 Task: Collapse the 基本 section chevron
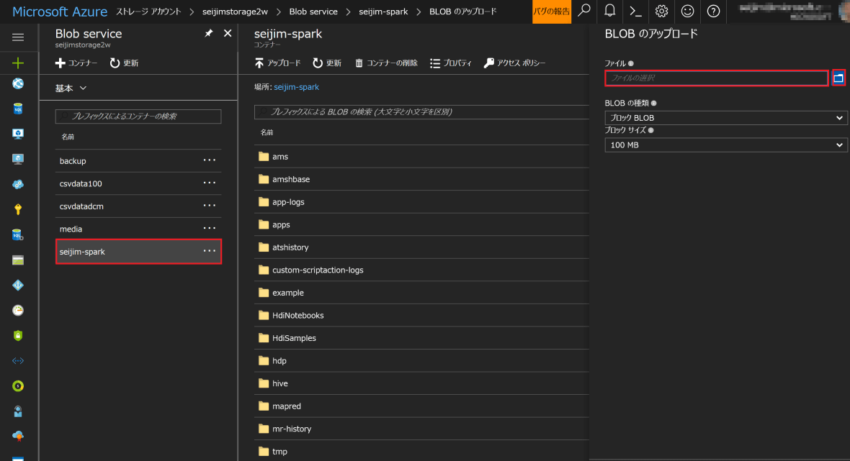pos(83,88)
